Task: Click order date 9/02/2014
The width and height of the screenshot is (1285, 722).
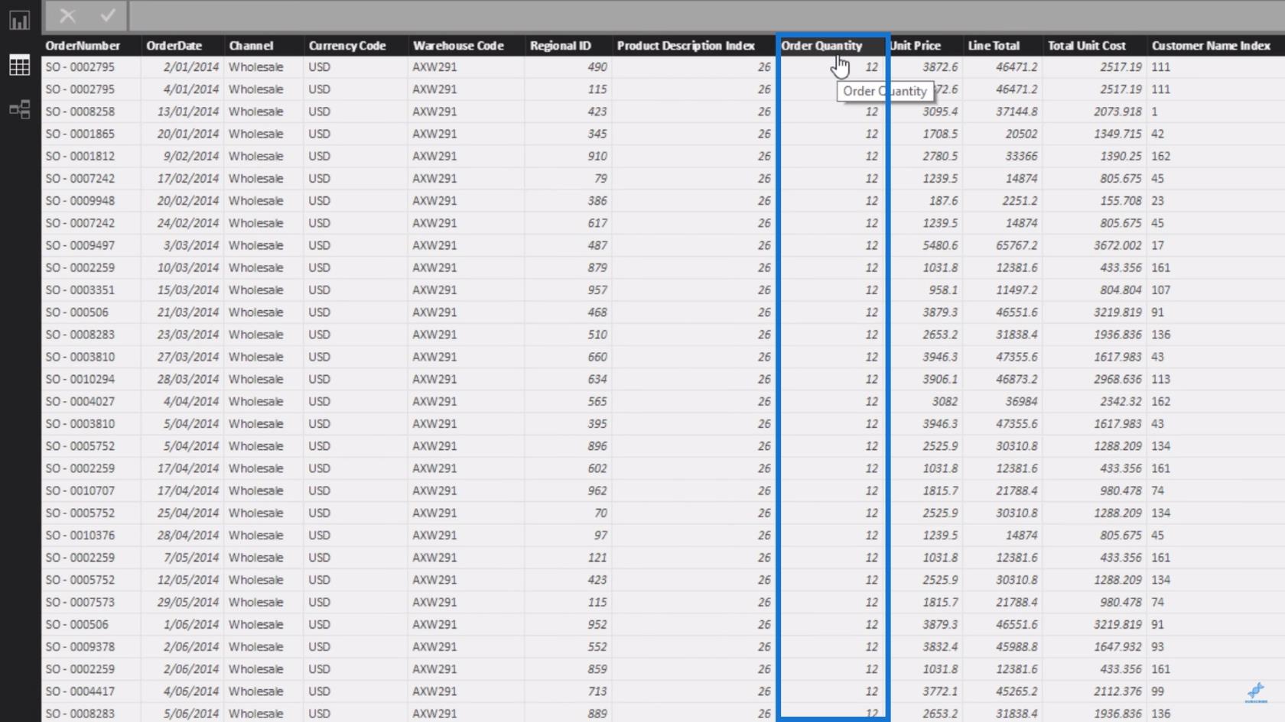Action: (x=191, y=156)
